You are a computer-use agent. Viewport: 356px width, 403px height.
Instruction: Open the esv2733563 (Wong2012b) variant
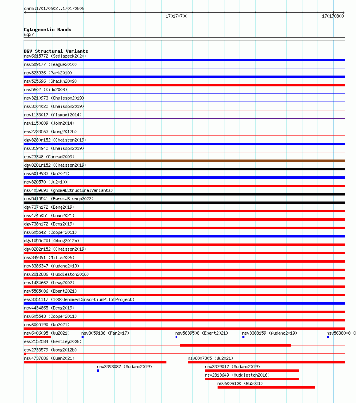tap(50, 132)
